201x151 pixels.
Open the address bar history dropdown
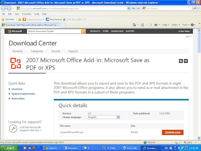click(128, 8)
